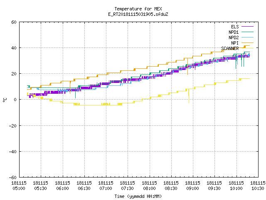
Task: Click the x-axis tick label 181115 08:00
Action: coord(149,186)
